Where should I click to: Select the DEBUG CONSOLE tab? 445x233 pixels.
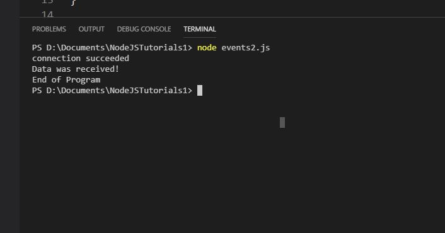[144, 29]
